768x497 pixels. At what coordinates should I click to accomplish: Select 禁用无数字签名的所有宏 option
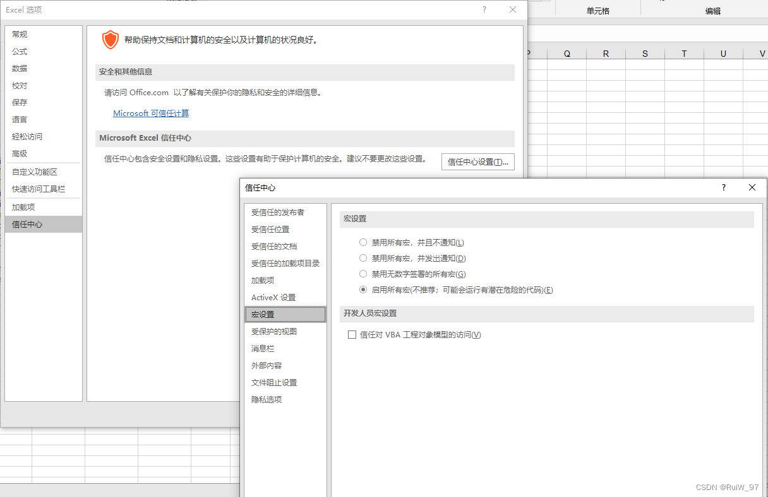(363, 274)
